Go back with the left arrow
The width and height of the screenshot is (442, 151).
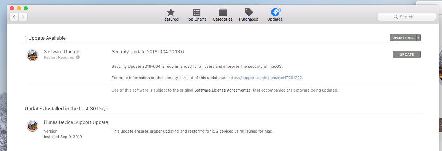point(14,17)
